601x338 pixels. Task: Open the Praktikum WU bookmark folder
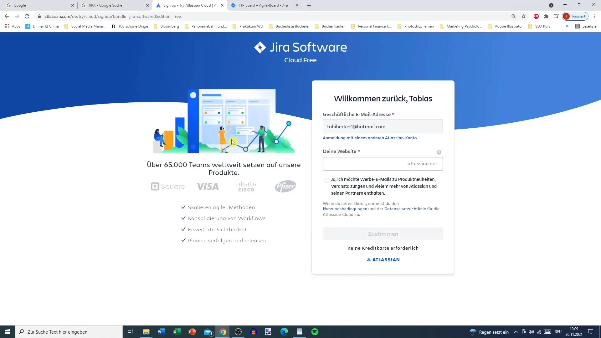click(x=248, y=26)
